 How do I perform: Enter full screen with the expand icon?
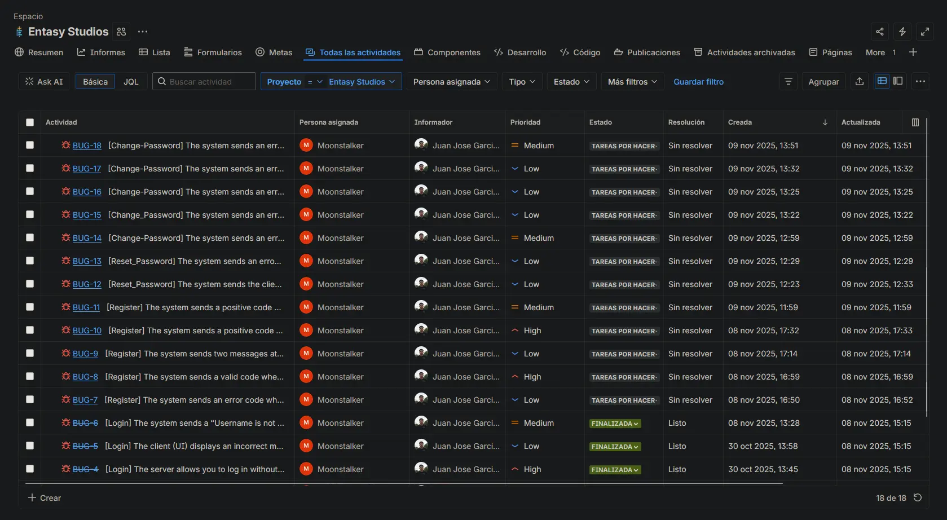(x=924, y=32)
